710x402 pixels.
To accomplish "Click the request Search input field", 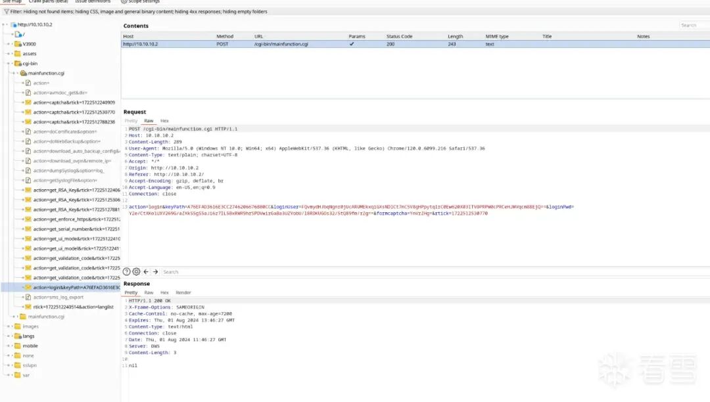I will point(435,272).
